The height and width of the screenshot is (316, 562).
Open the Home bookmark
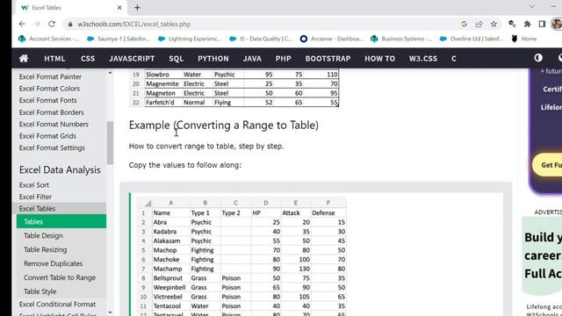[x=524, y=39]
